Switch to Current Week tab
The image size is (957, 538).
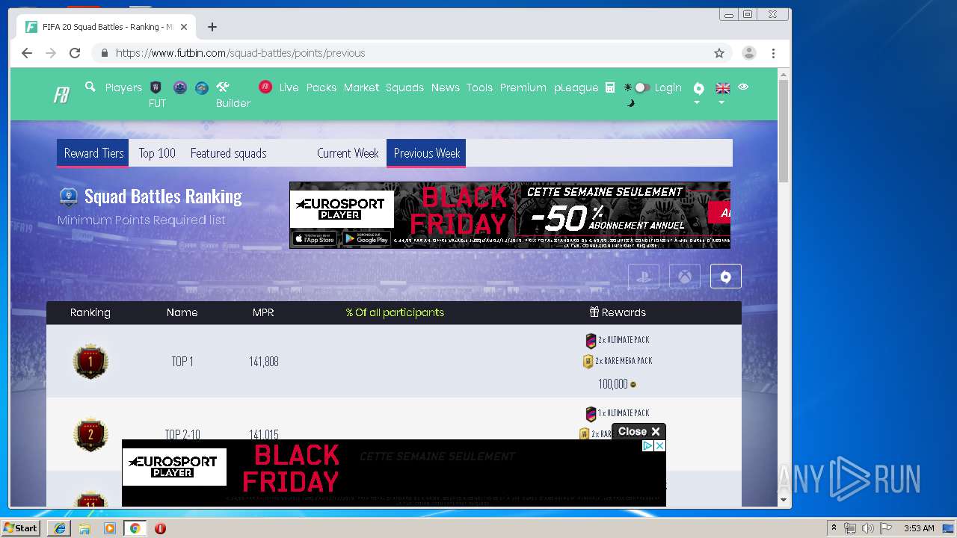[x=348, y=153]
